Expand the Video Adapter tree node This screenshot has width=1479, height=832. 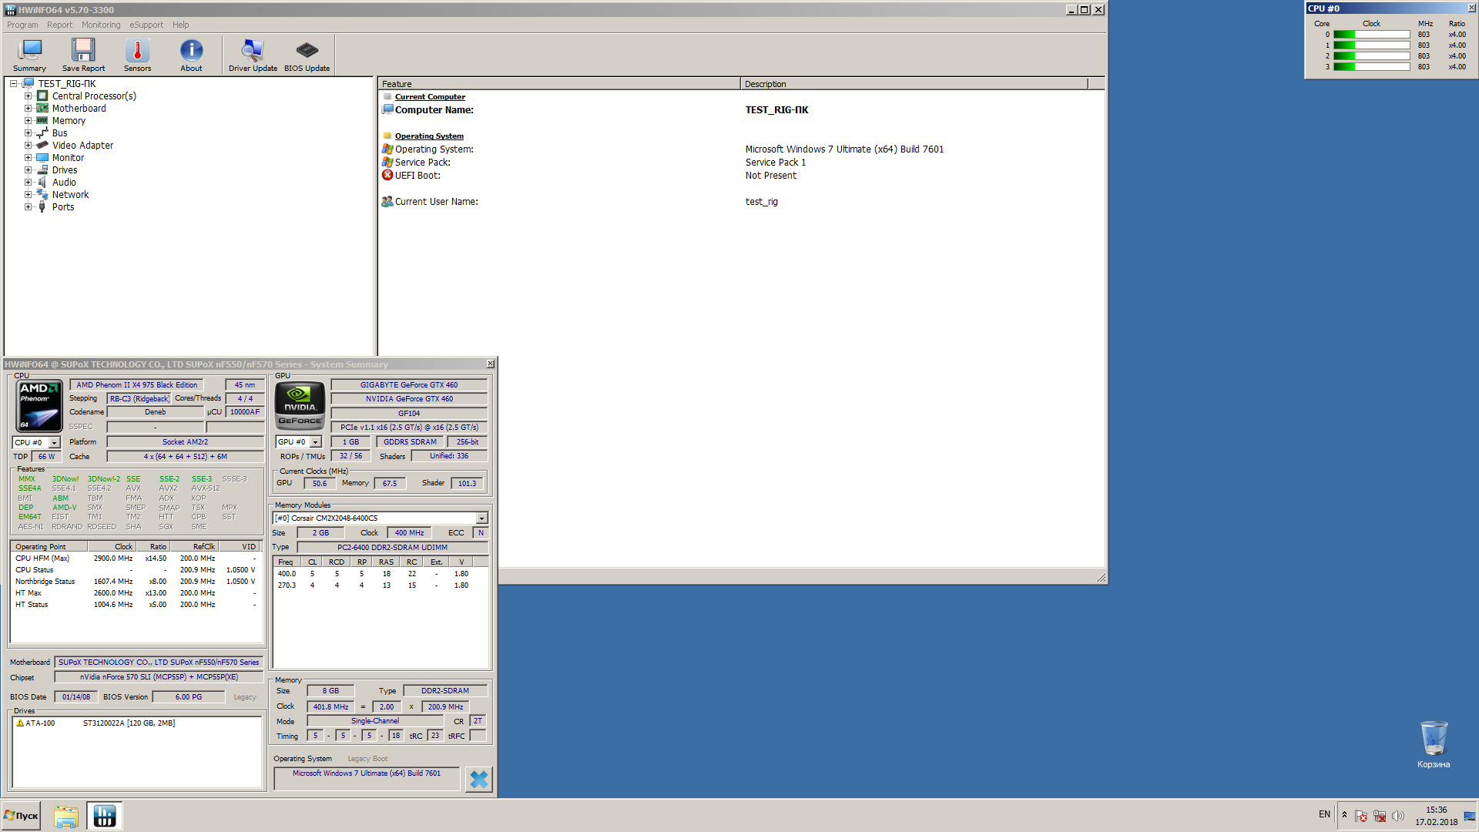click(x=28, y=146)
